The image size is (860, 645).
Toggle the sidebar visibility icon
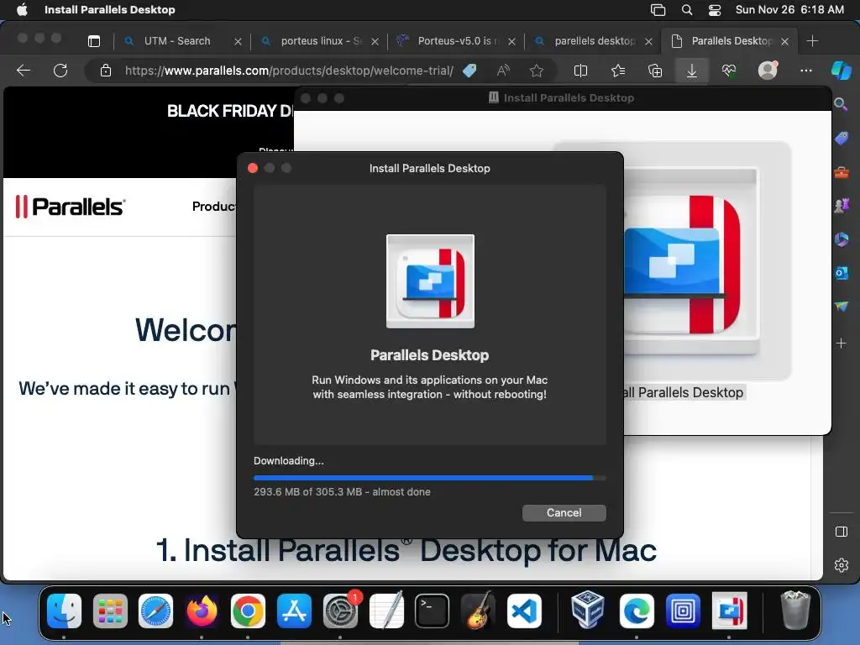[842, 532]
